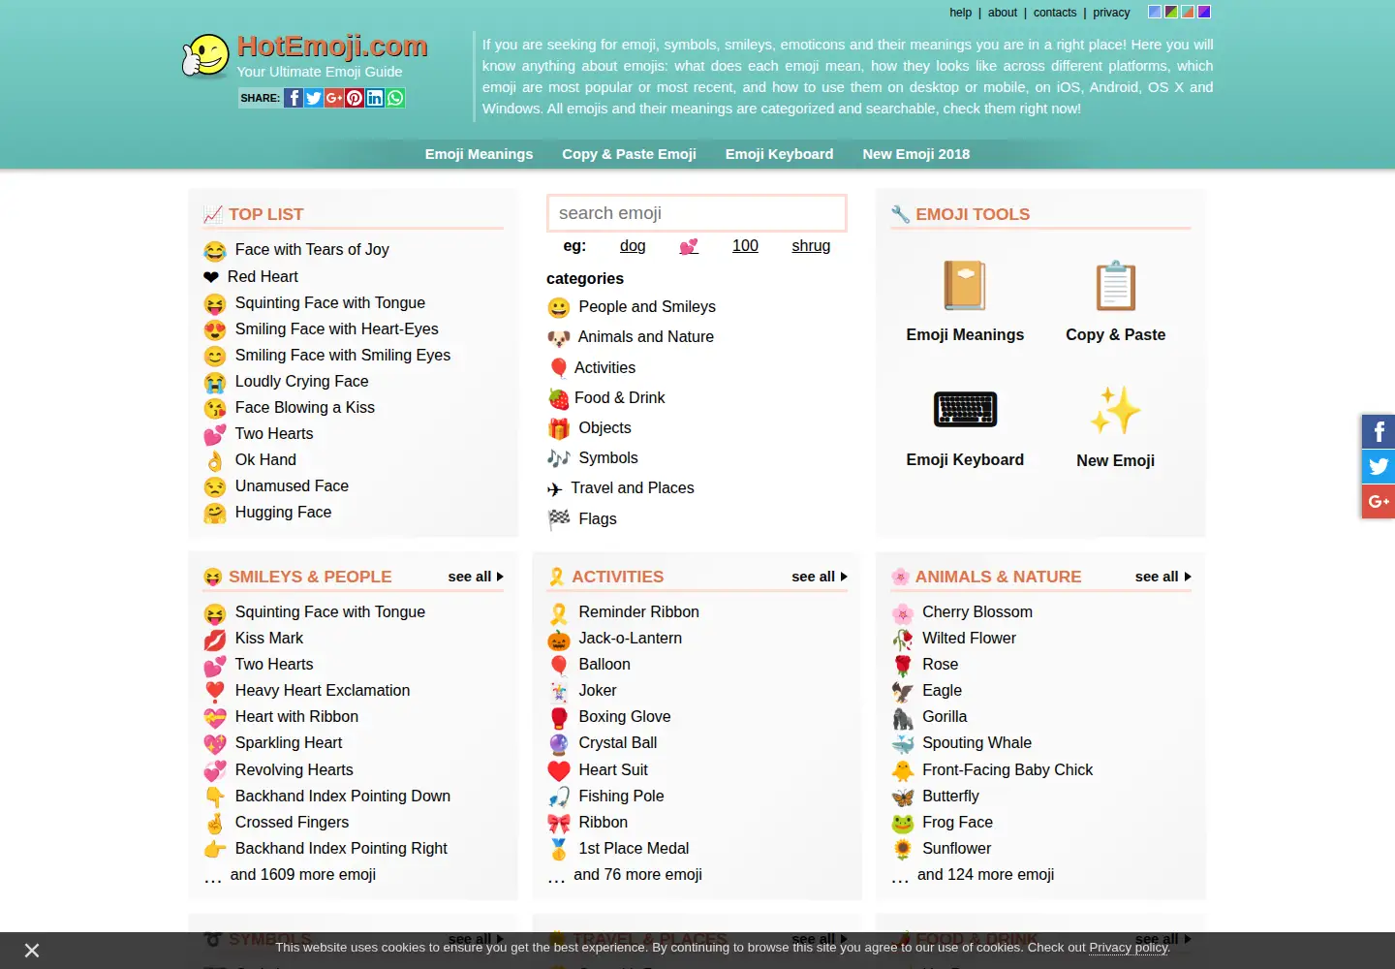Share via Facebook icon beside SHARE label
1395x969 pixels.
(294, 98)
